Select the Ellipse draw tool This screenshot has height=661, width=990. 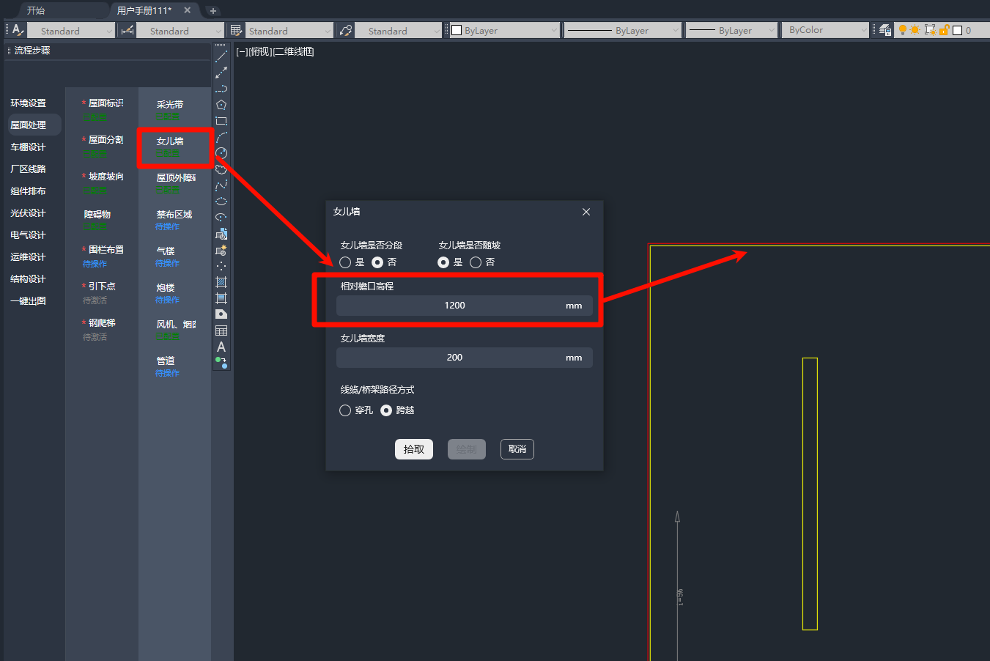pos(221,202)
